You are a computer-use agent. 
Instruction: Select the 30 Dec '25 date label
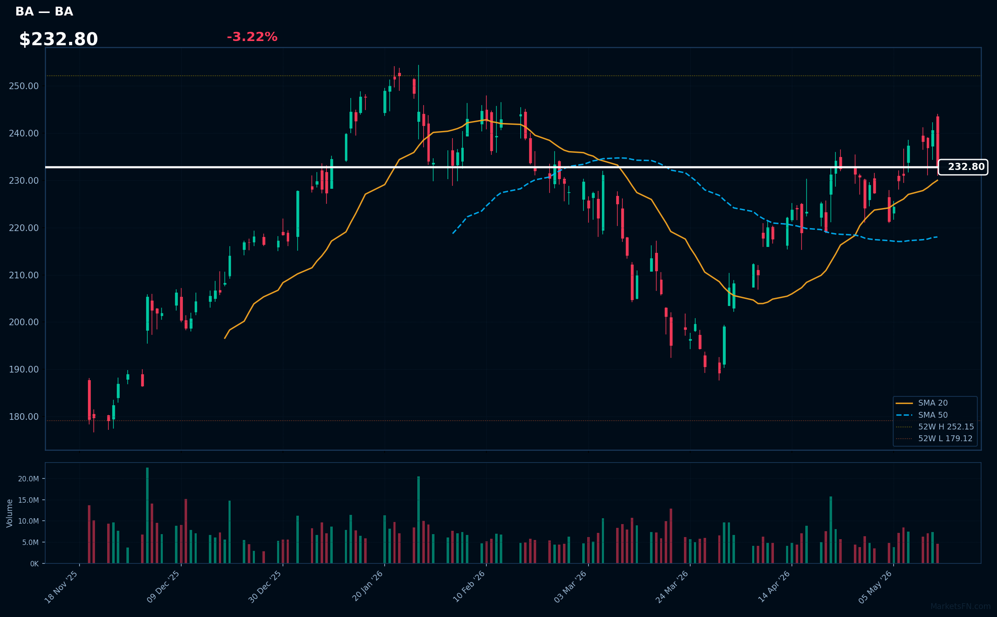(x=265, y=587)
